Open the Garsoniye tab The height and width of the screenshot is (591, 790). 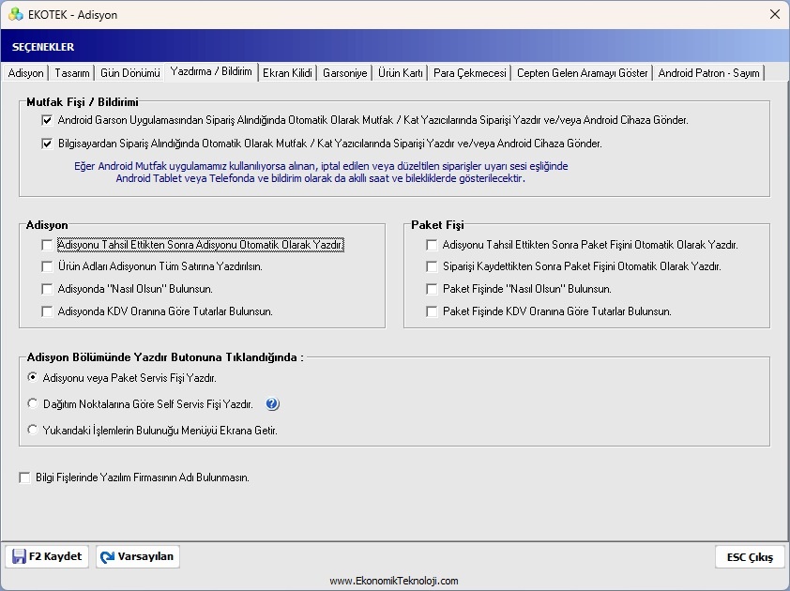point(345,73)
